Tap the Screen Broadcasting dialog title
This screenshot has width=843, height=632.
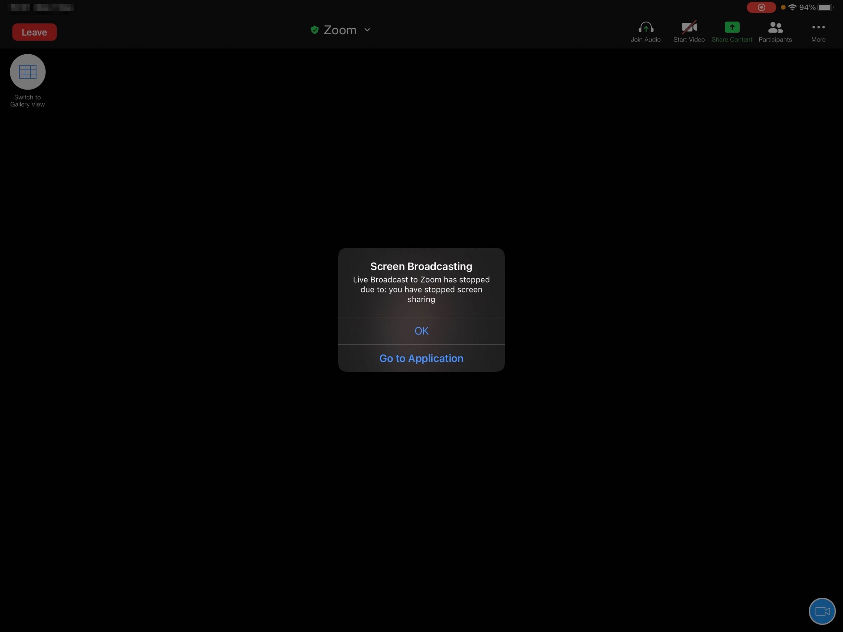(421, 266)
